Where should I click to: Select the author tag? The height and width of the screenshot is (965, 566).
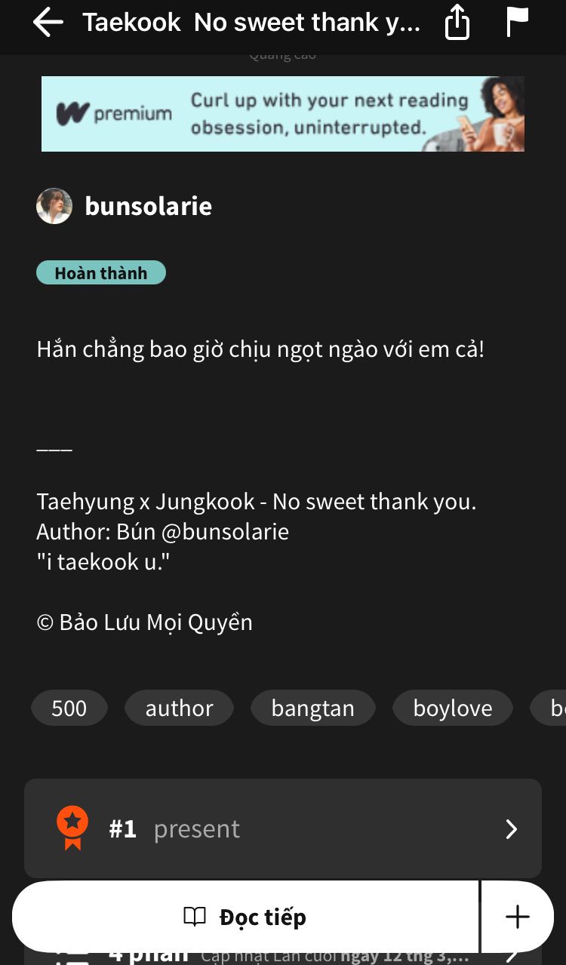(x=179, y=708)
